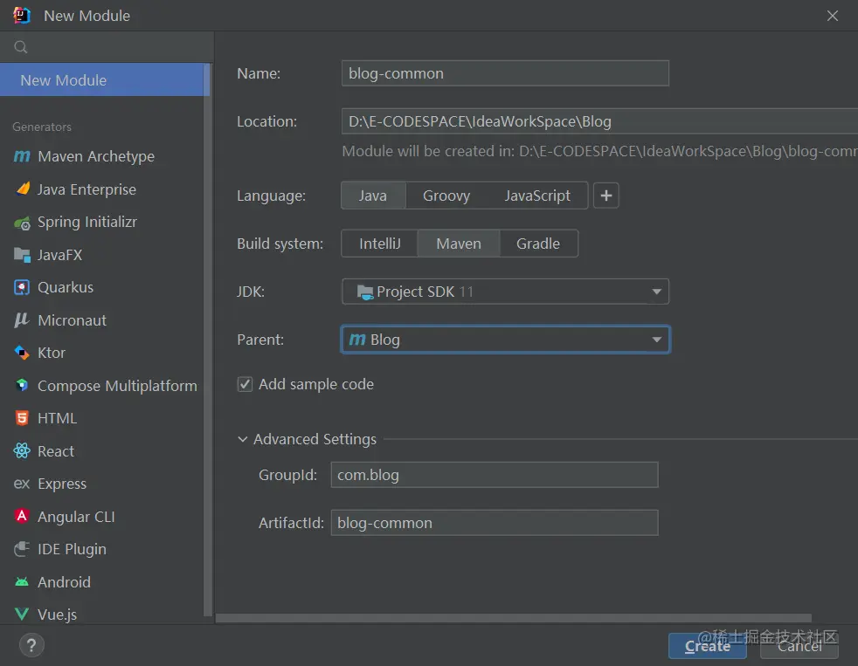
Task: Click the Ktor icon
Action: click(x=22, y=353)
